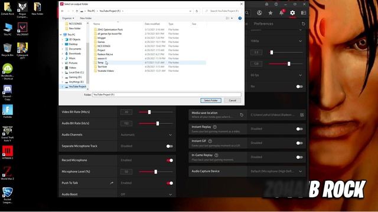Adjust the Microphone Level slider

[x=156, y=171]
